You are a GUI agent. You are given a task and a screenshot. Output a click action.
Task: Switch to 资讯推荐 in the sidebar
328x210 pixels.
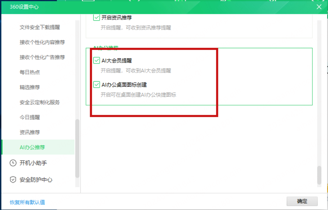[x=30, y=132]
